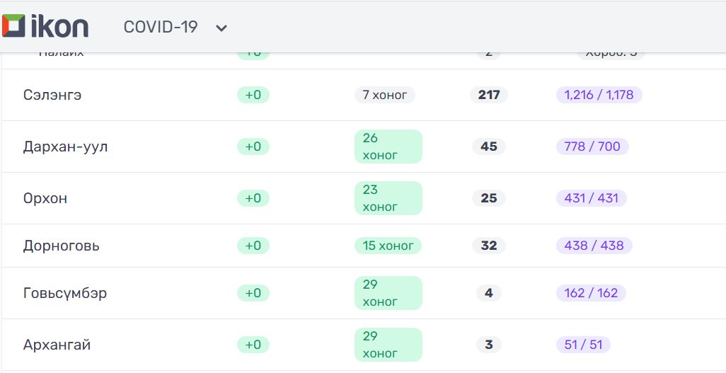Click the 26 хоног badge
Image resolution: width=726 pixels, height=373 pixels.
(x=388, y=147)
